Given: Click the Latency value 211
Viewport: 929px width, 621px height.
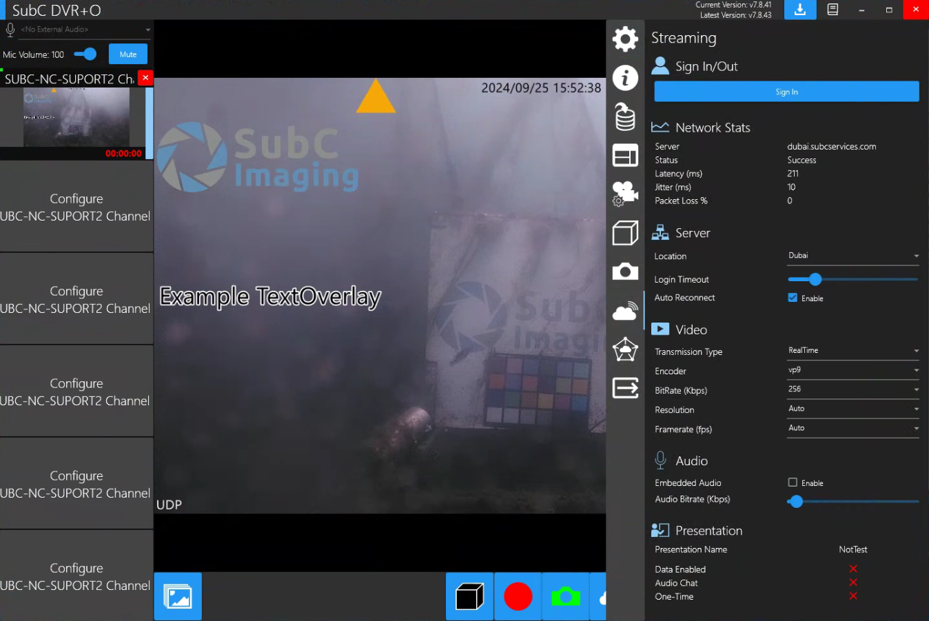Looking at the screenshot, I should 793,174.
